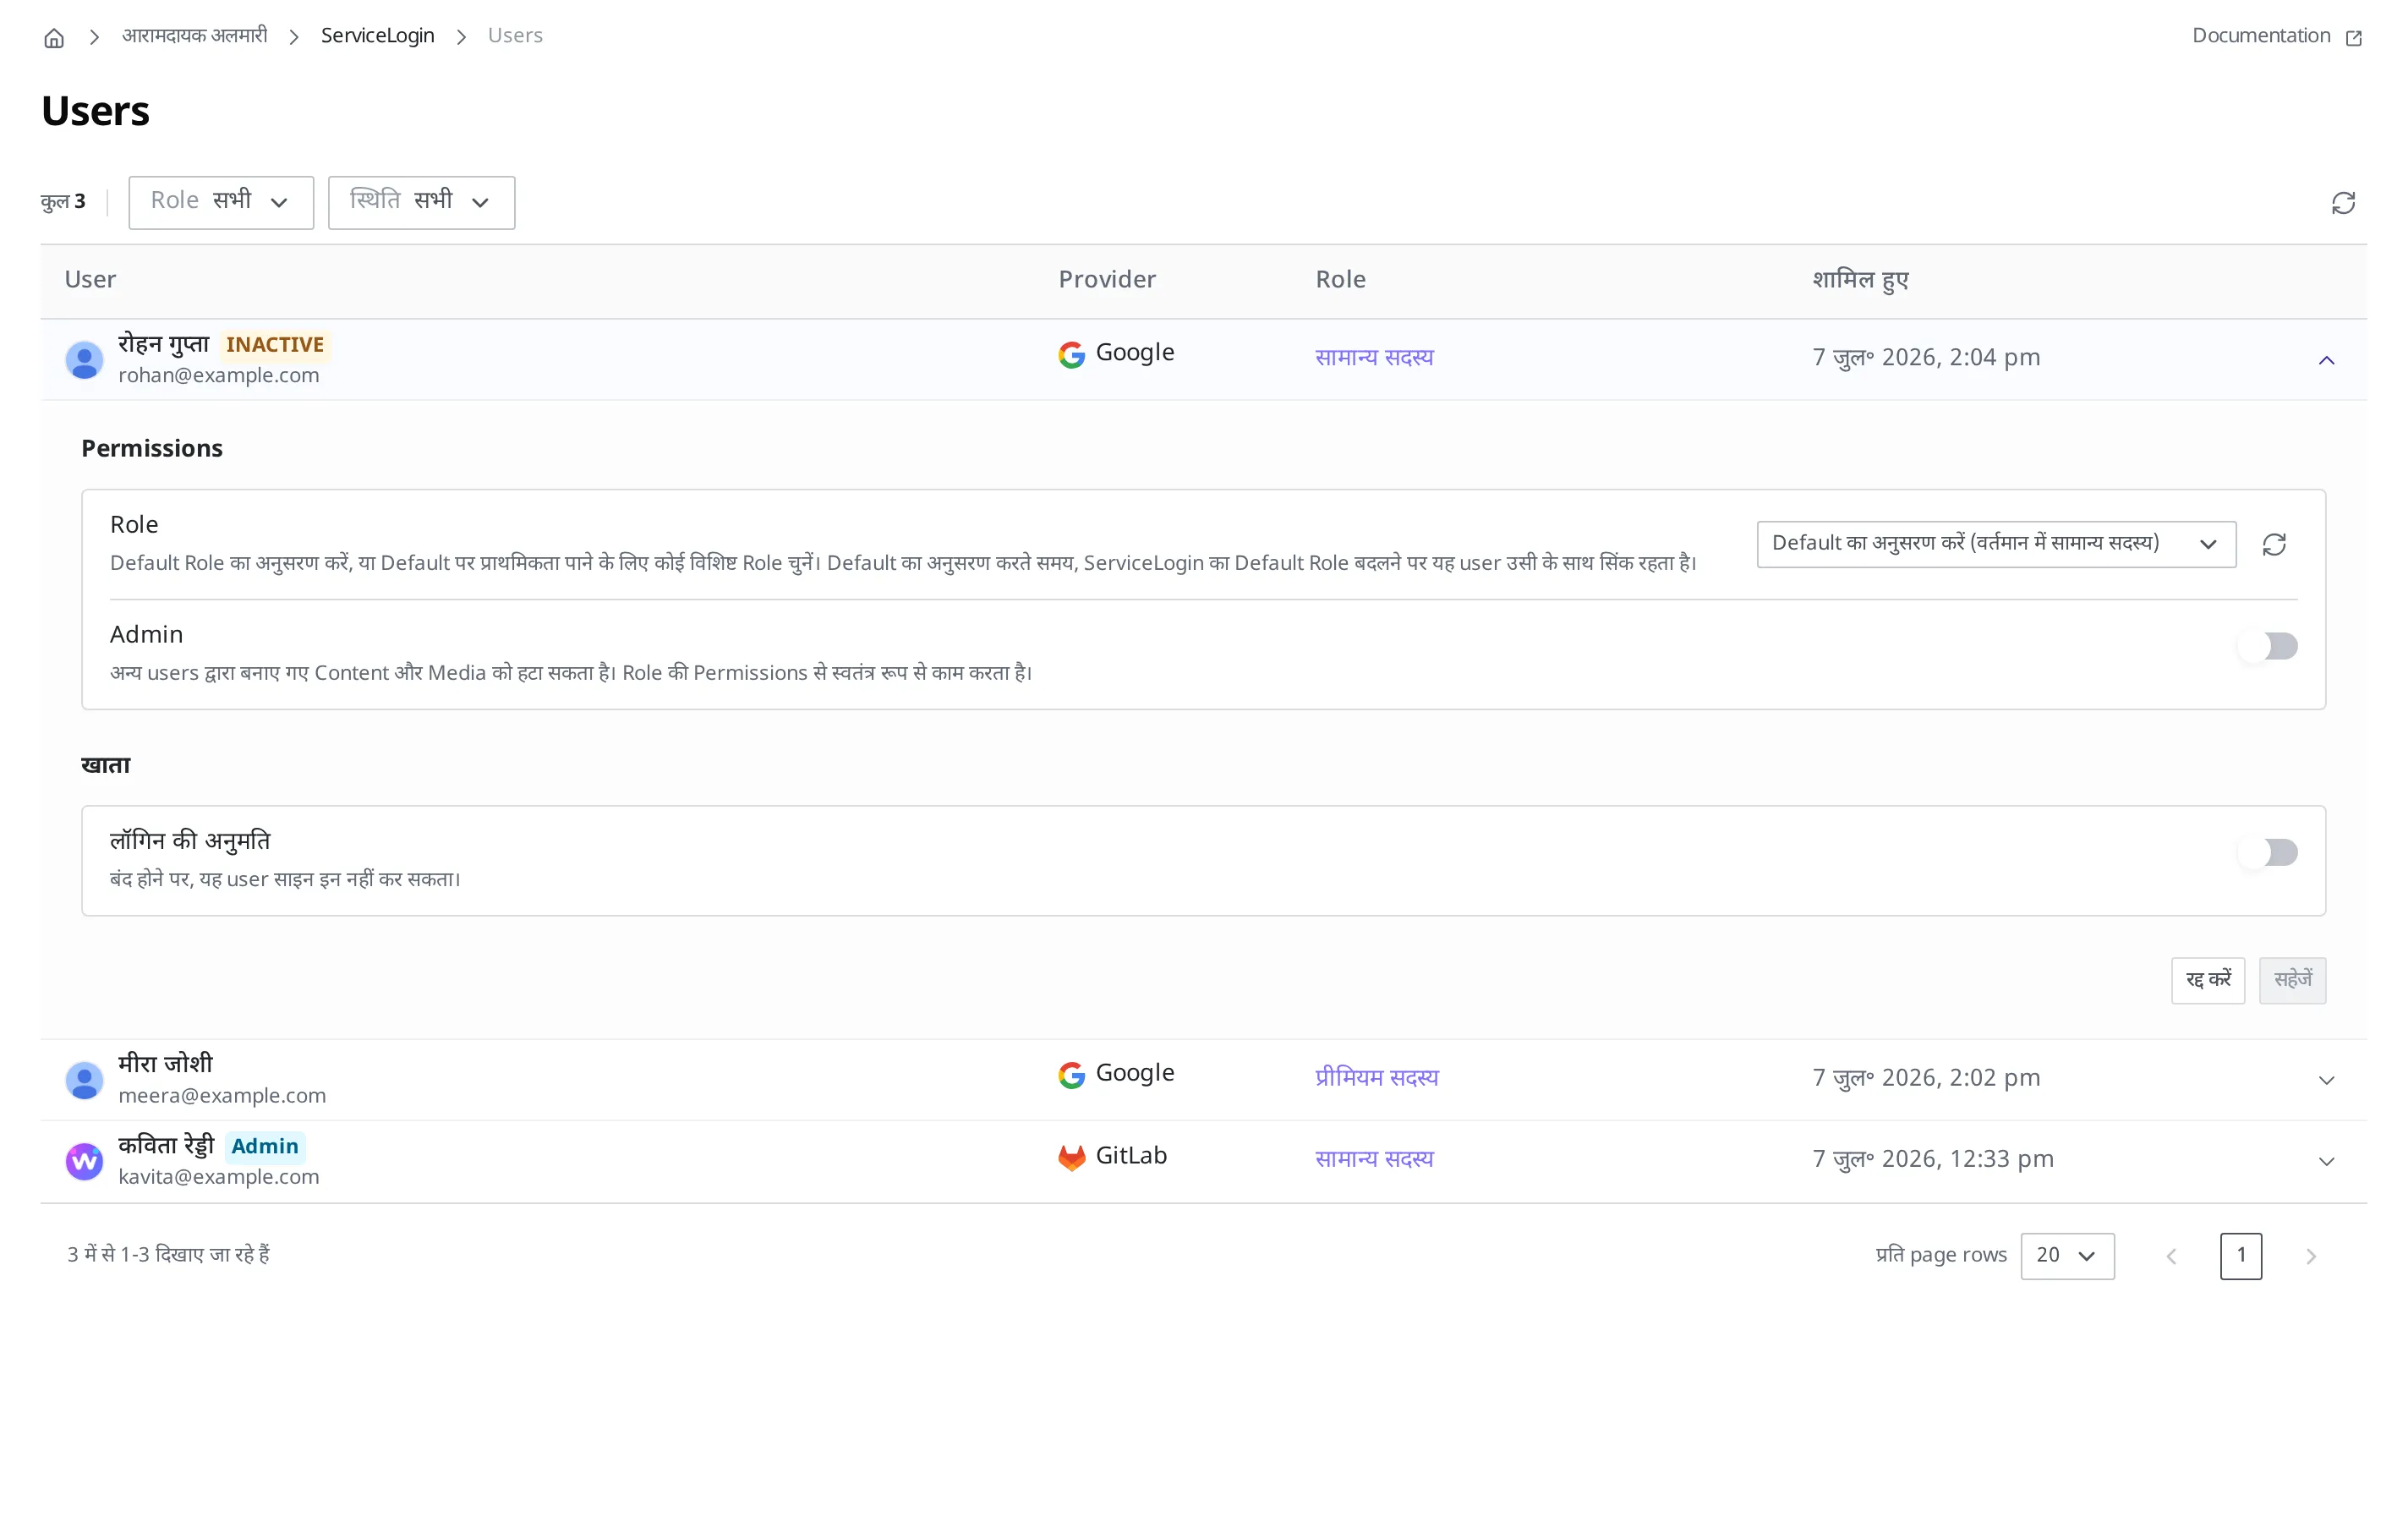Open the Role सभी filter dropdown
Viewport: 2408px width, 1522px height.
[x=221, y=202]
